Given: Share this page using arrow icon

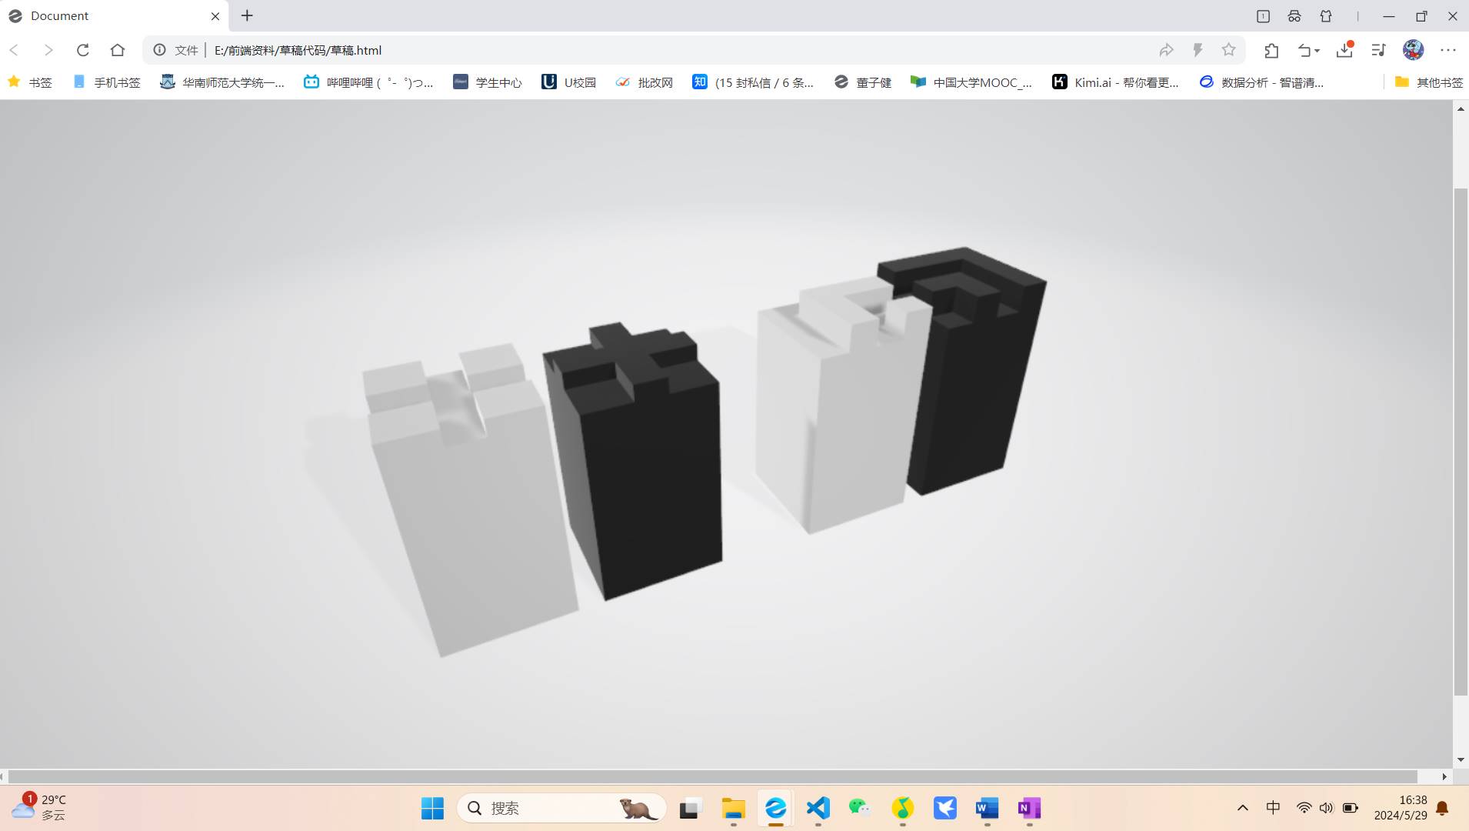Looking at the screenshot, I should (x=1166, y=50).
